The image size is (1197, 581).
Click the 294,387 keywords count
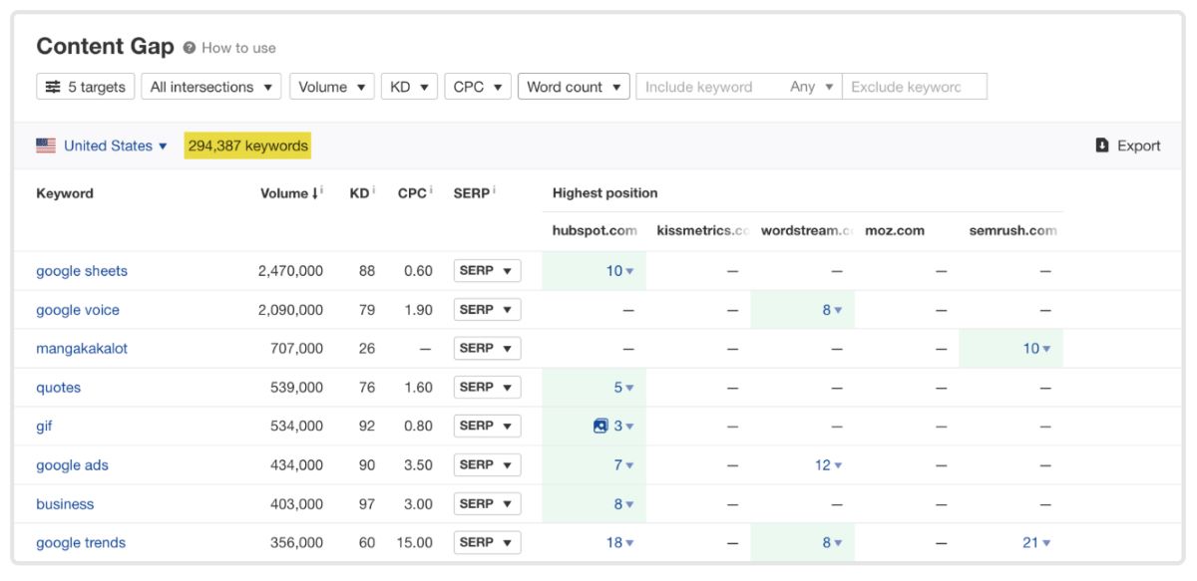[247, 145]
